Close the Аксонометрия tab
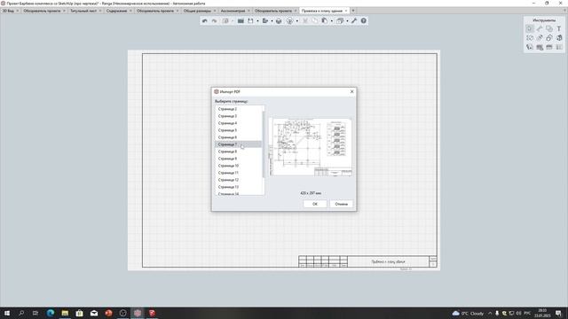This screenshot has height=319, width=568. (x=248, y=11)
